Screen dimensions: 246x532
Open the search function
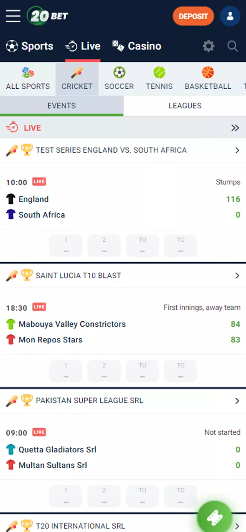coord(232,46)
